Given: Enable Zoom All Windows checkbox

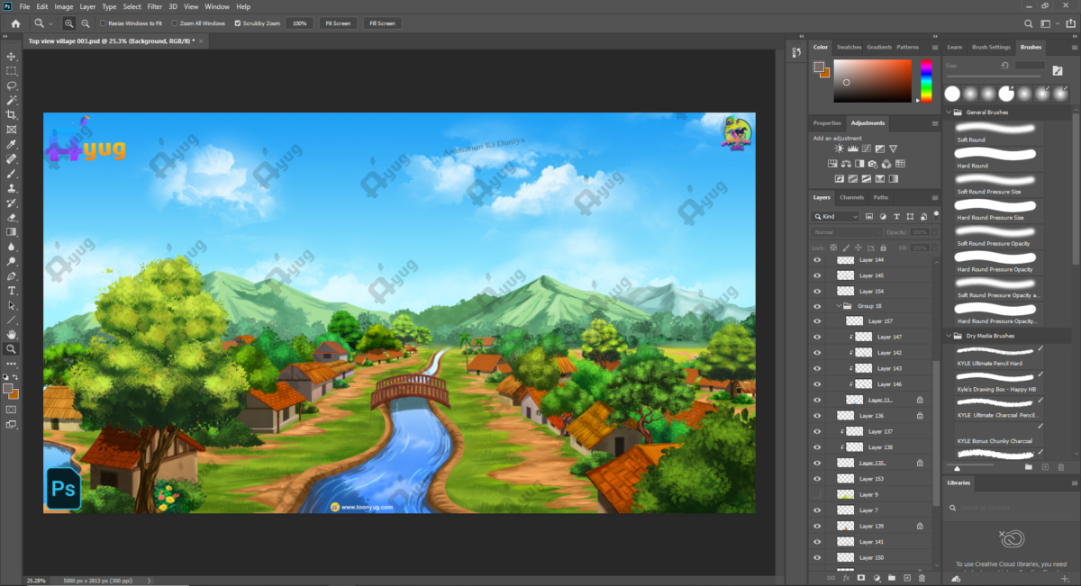Looking at the screenshot, I should 175,23.
